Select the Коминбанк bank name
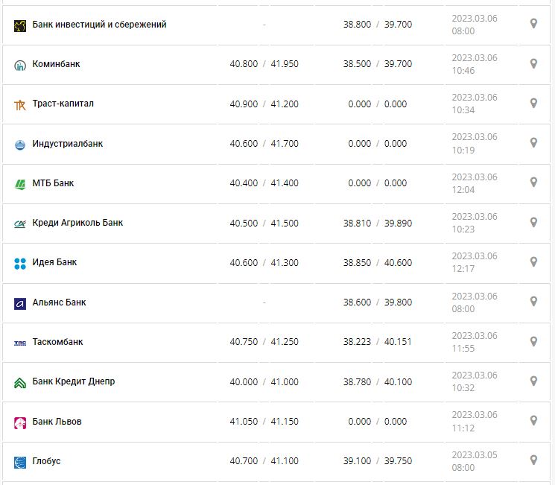Screen dimensions: 555x485 click(x=57, y=64)
